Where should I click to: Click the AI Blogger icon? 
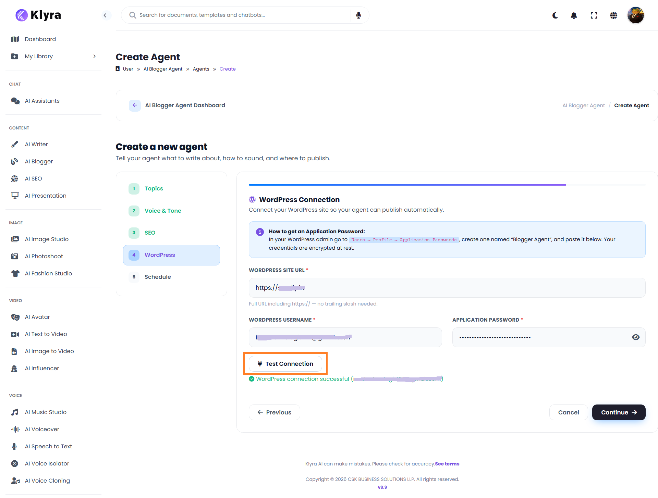15,161
